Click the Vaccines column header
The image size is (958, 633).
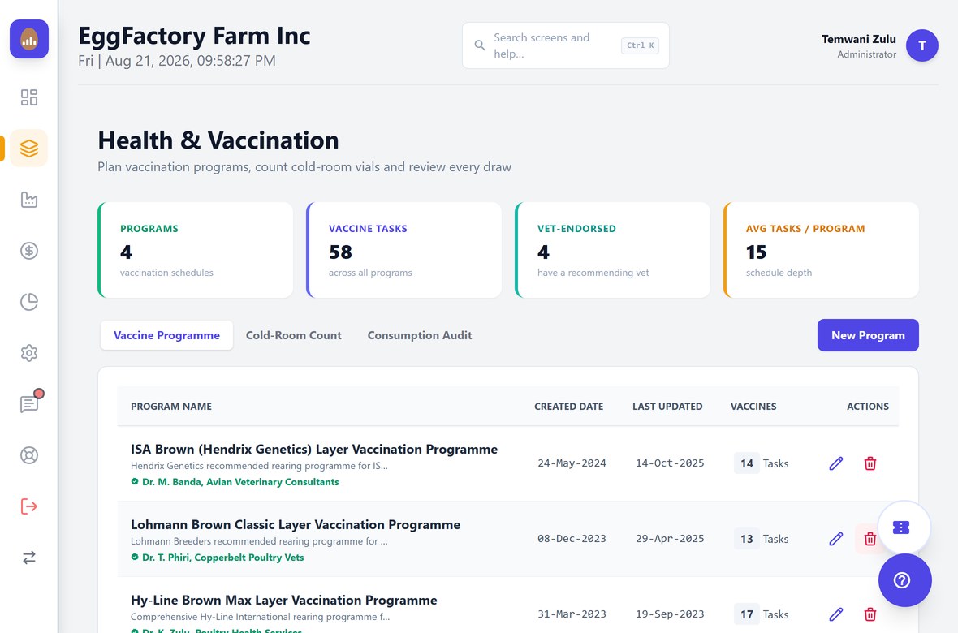[x=753, y=407]
